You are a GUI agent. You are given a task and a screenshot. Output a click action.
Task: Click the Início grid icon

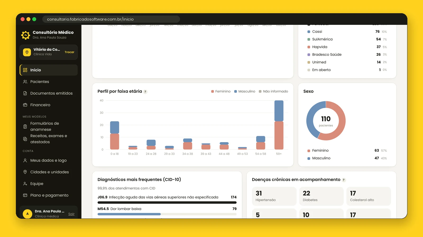point(25,70)
